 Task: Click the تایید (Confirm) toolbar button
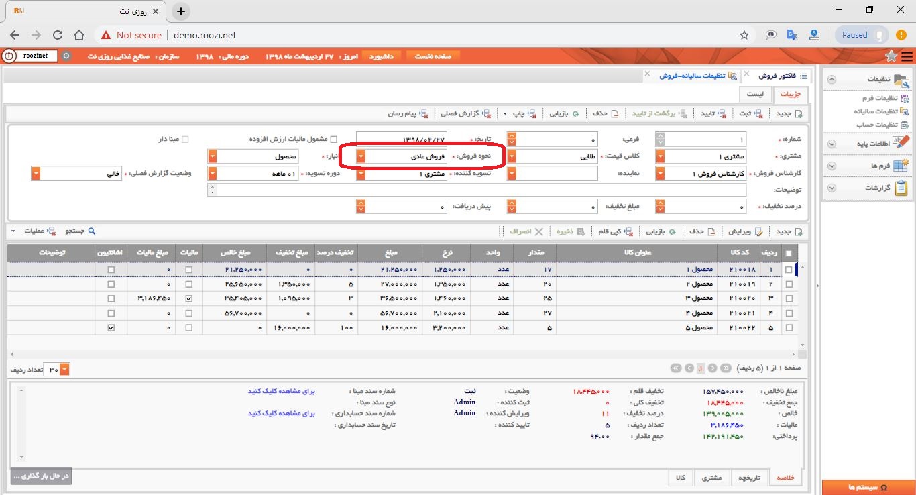coord(715,113)
